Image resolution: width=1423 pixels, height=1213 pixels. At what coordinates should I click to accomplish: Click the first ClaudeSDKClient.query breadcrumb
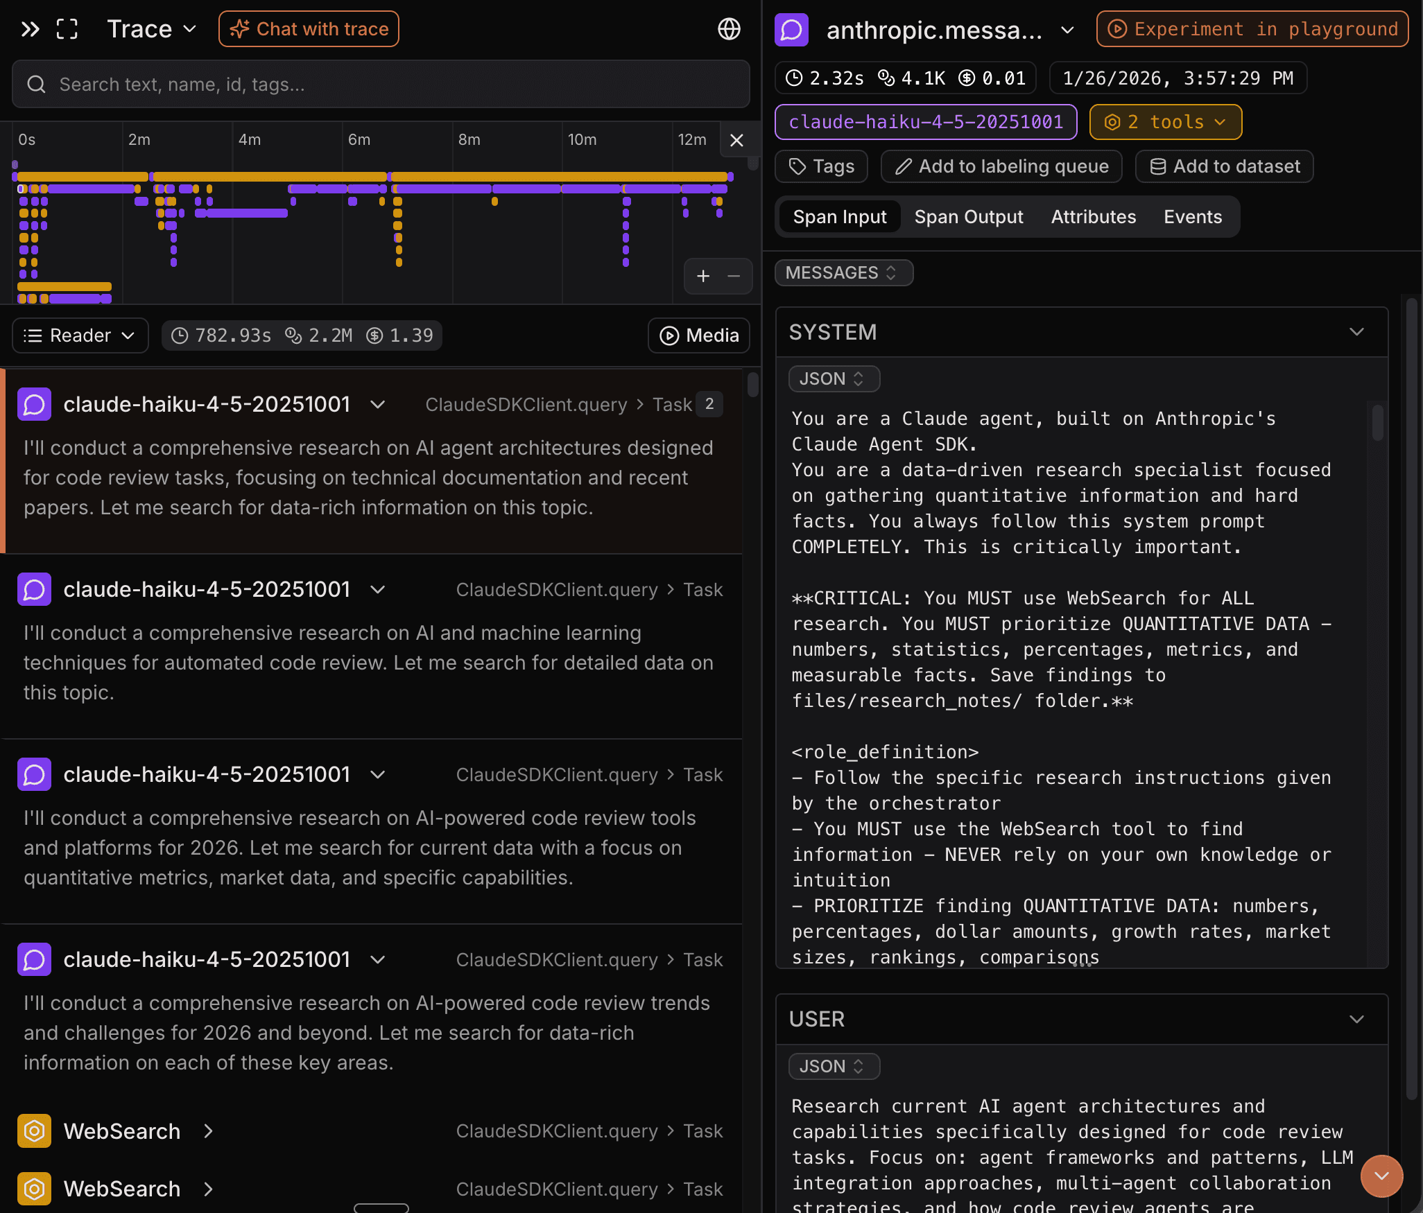click(x=526, y=405)
